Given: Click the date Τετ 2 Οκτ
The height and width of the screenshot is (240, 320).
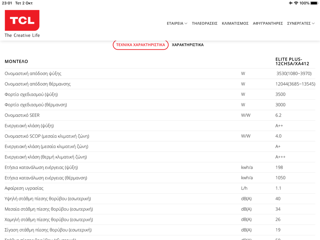Looking at the screenshot, I should (x=24, y=3).
